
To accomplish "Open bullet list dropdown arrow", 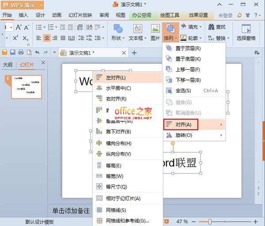I will [x=44, y=27].
